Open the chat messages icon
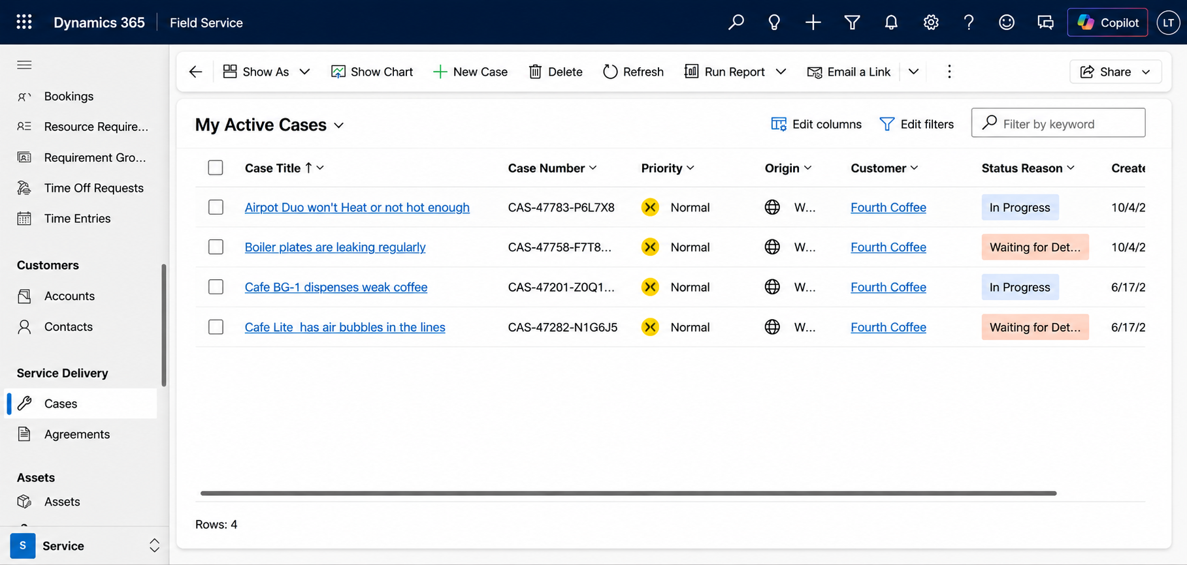Screen dimensions: 1187x565 1045,22
